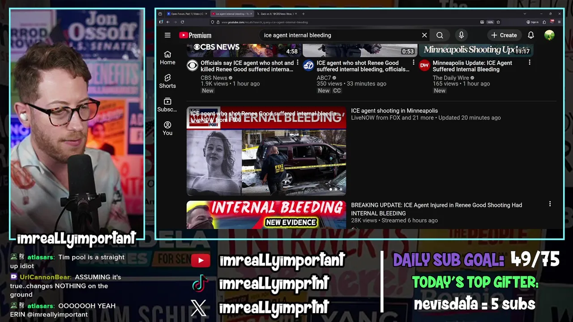Open the account avatar menu
Screen dimensions: 573x322
click(549, 35)
